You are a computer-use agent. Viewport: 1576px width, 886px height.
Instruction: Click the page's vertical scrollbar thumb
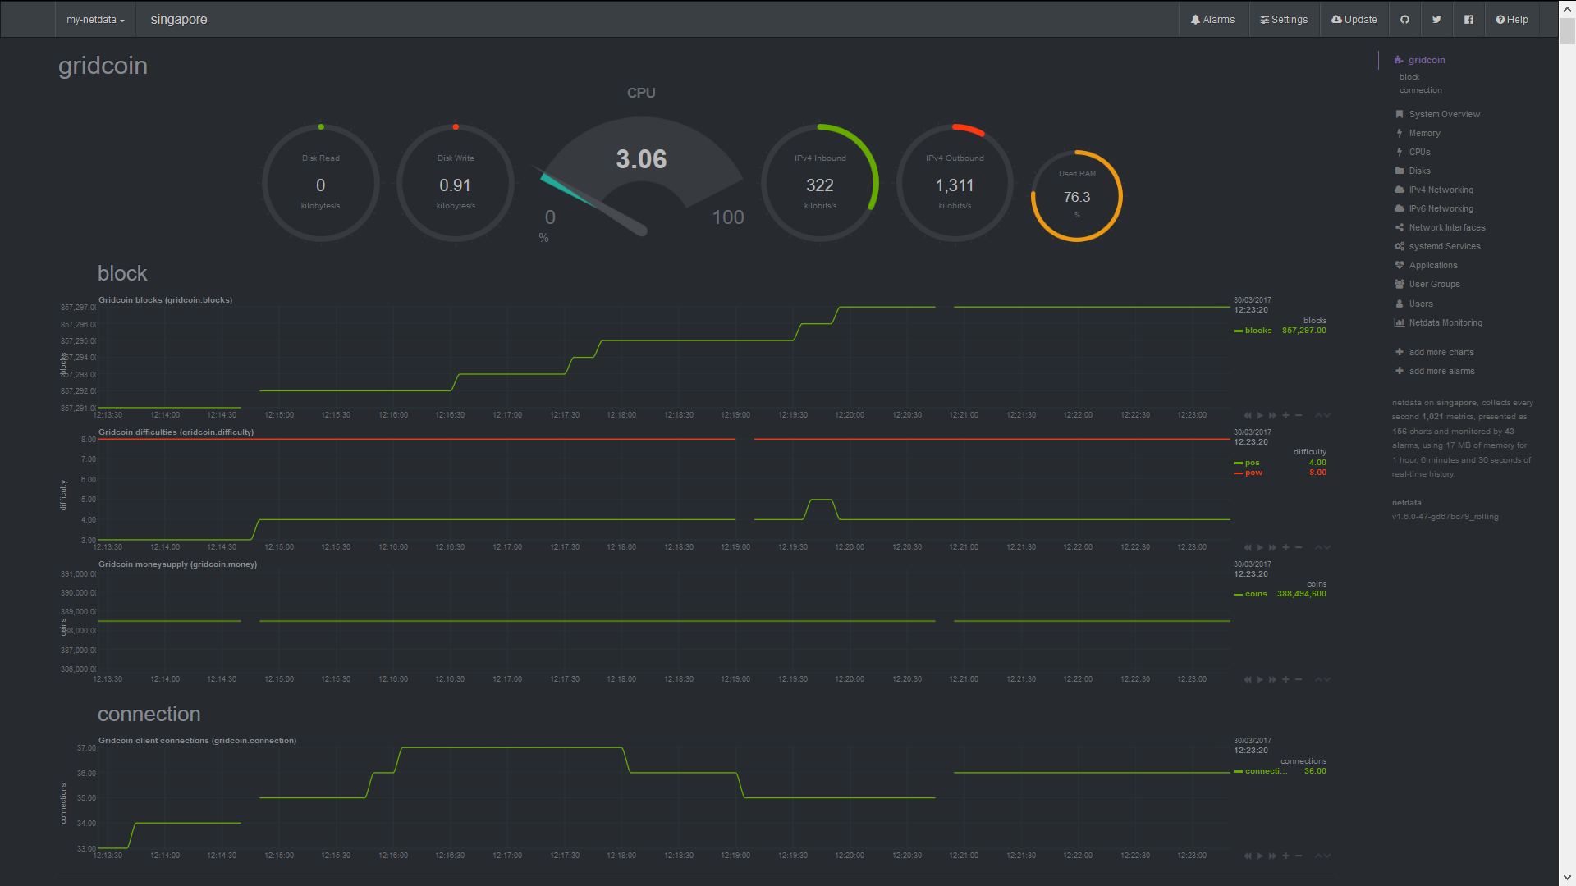(x=1567, y=31)
